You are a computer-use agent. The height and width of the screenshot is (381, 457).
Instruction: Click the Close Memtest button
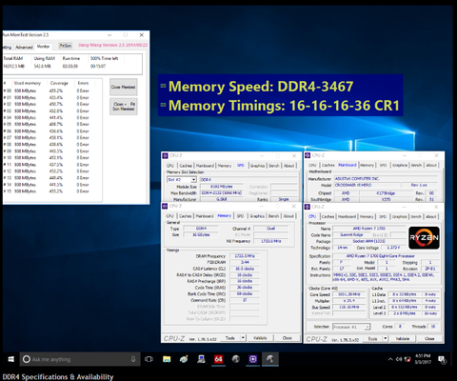124,87
